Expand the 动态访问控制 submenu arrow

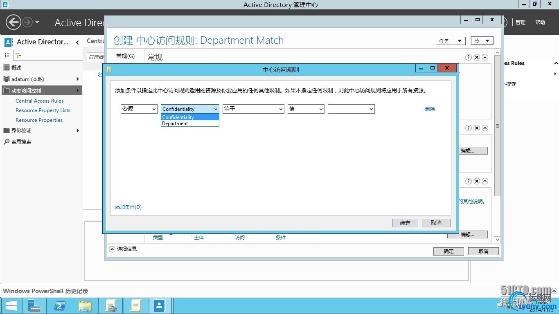click(77, 90)
